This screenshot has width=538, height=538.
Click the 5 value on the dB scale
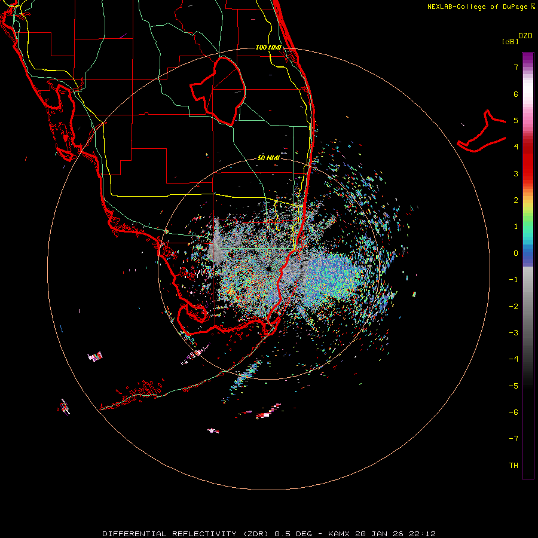pyautogui.click(x=516, y=120)
